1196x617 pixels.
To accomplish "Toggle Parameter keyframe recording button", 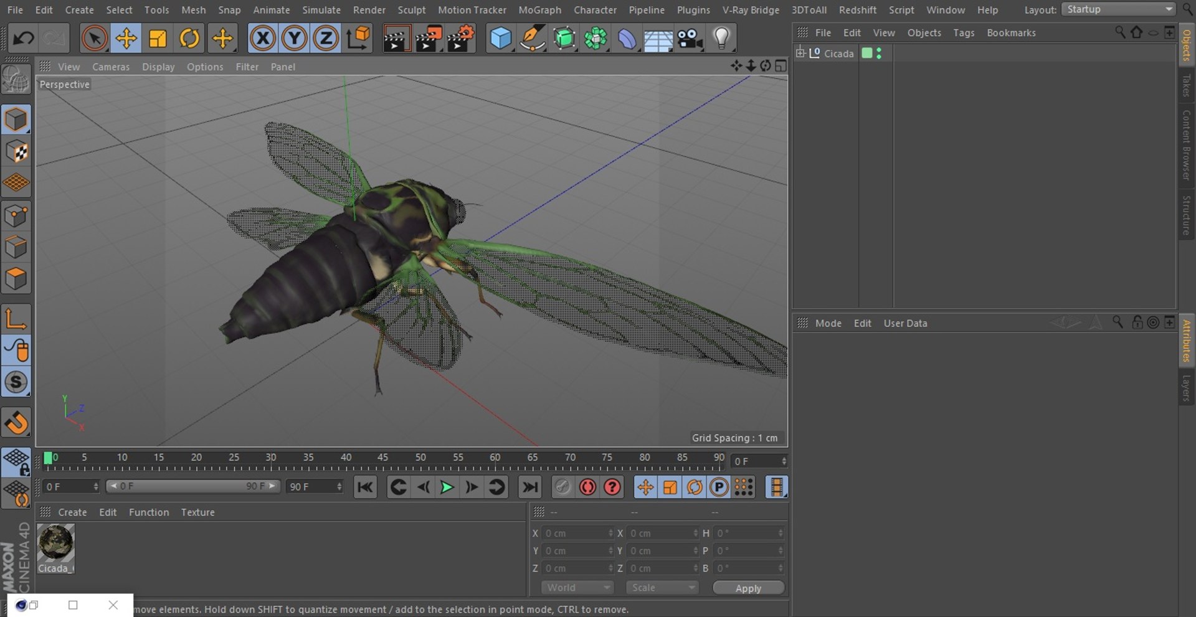I will (x=719, y=487).
